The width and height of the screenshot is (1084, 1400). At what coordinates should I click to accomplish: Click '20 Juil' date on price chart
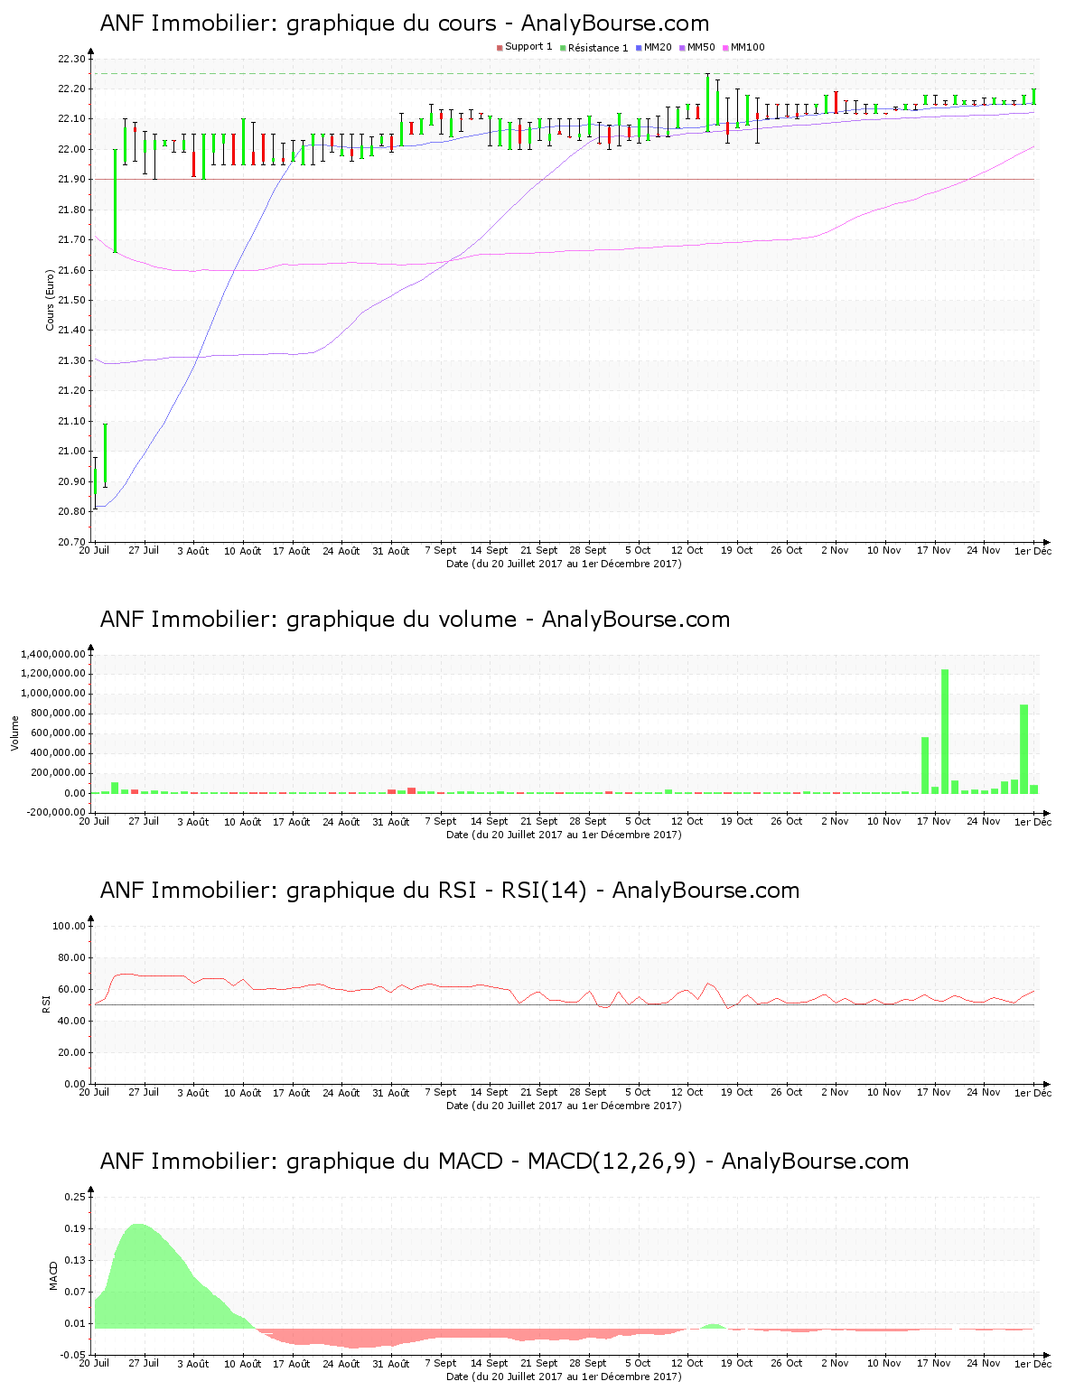coord(95,550)
